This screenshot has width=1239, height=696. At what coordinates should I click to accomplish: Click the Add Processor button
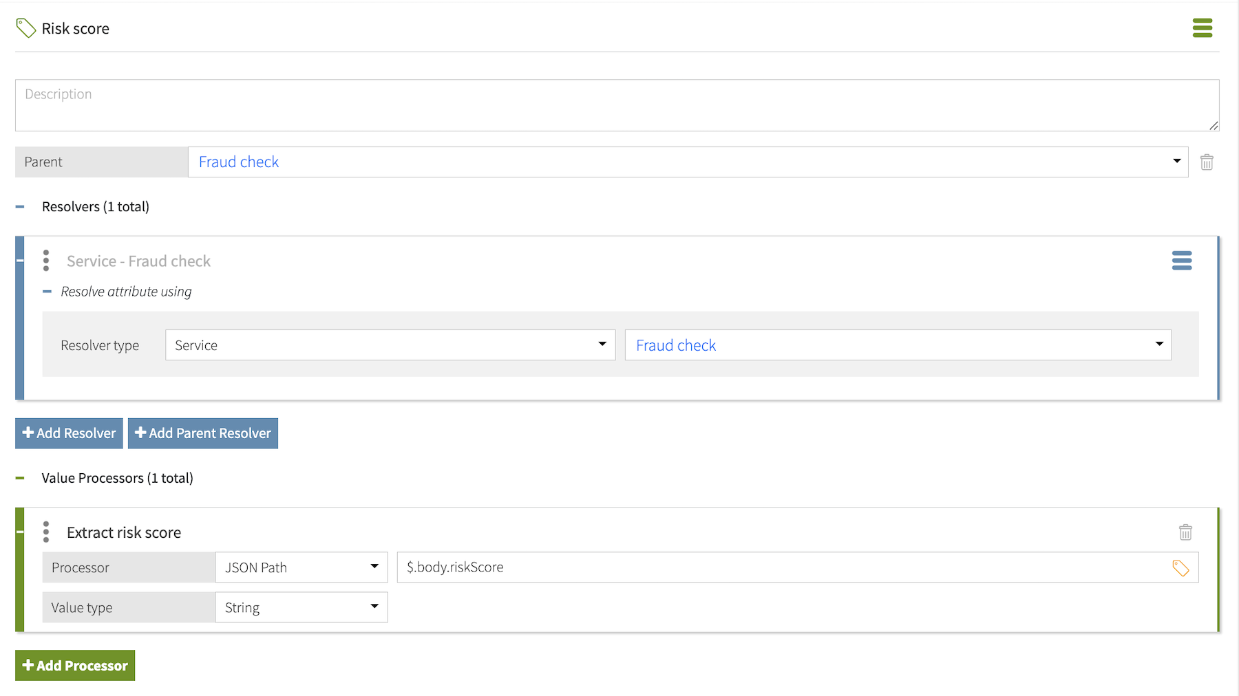tap(75, 665)
